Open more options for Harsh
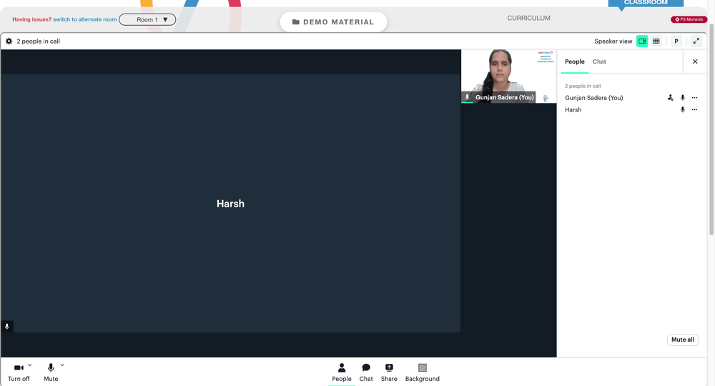 pos(694,110)
